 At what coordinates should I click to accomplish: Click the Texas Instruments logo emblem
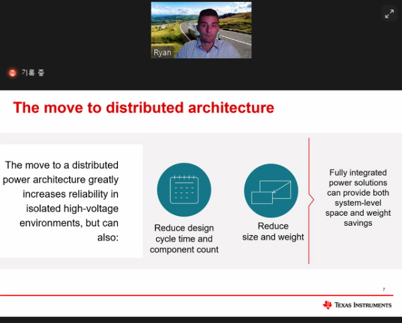(327, 305)
